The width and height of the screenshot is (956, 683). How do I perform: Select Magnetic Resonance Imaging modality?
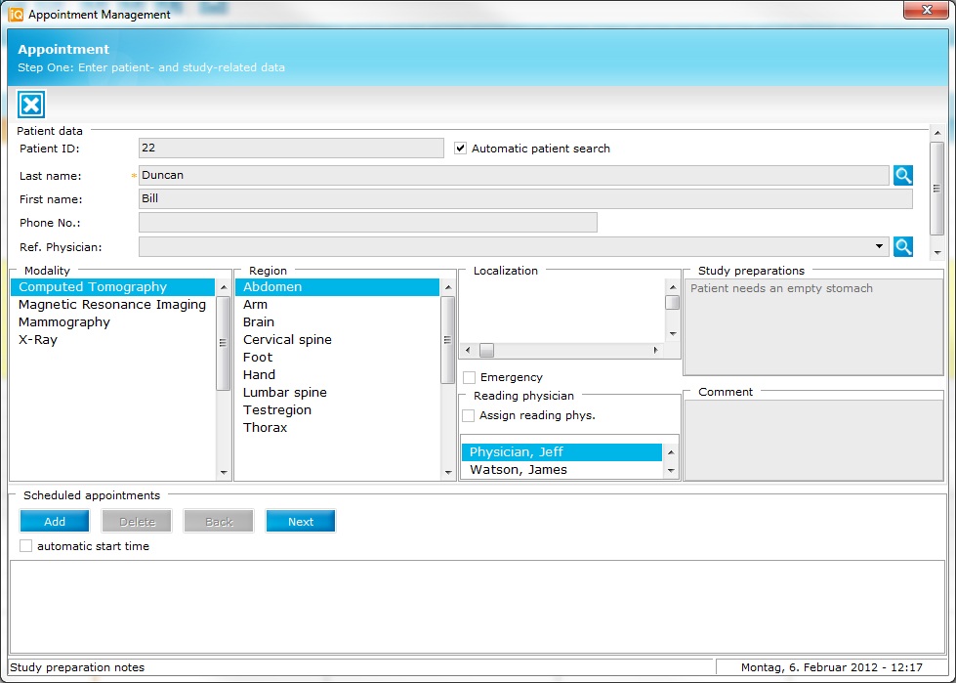pyautogui.click(x=112, y=305)
